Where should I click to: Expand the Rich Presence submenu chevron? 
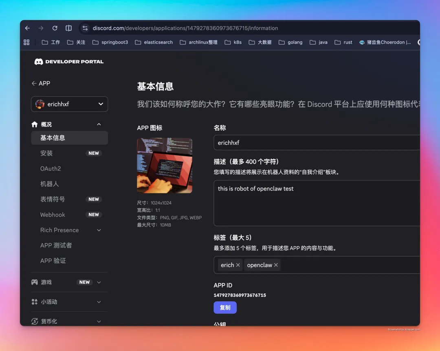pos(99,230)
